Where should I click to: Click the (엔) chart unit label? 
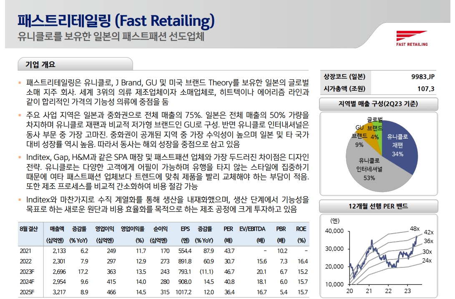click(x=334, y=221)
